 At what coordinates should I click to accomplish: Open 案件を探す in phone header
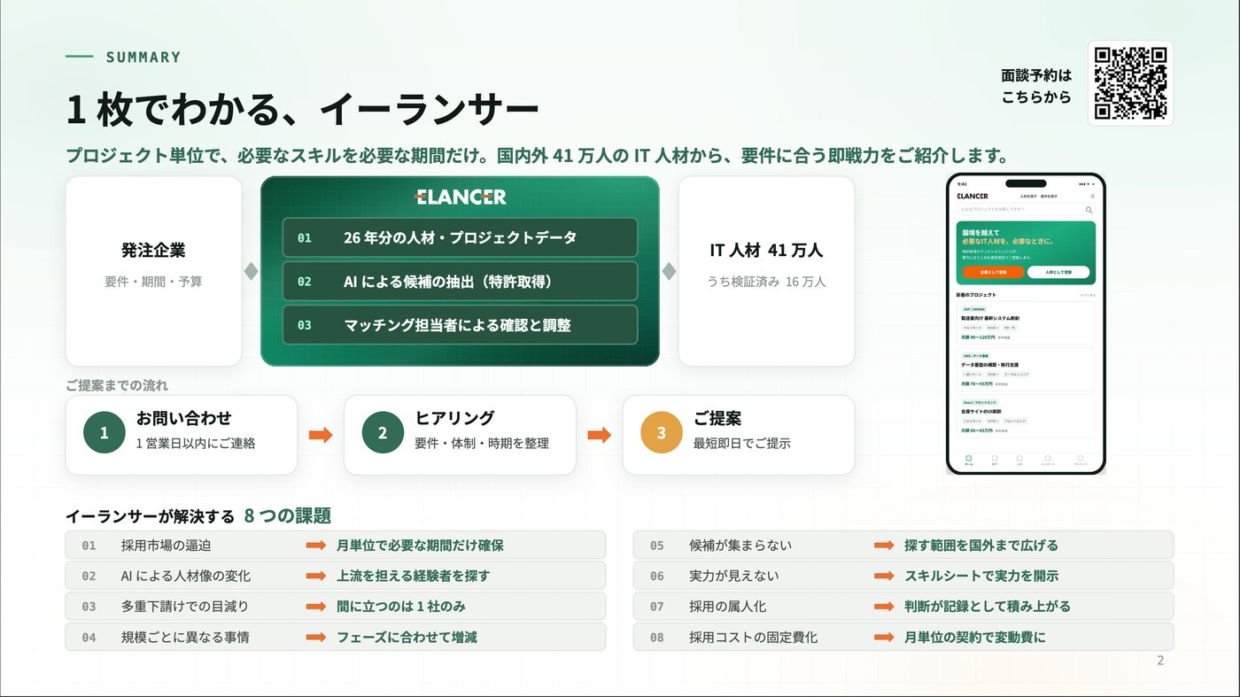(x=1049, y=196)
